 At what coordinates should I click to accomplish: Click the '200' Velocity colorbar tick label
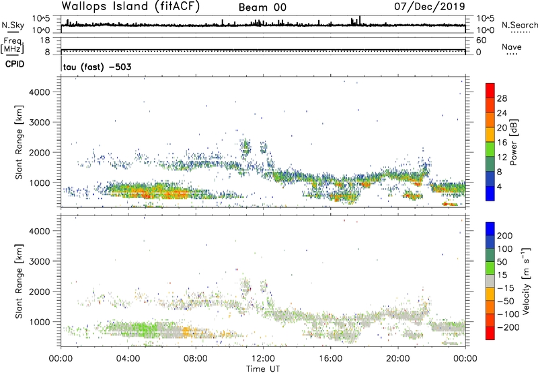505,236
